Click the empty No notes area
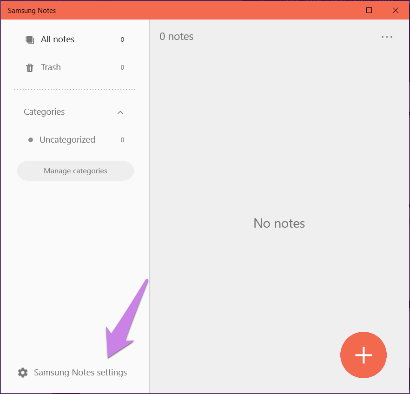Viewport: 410px width, 394px height. (279, 223)
